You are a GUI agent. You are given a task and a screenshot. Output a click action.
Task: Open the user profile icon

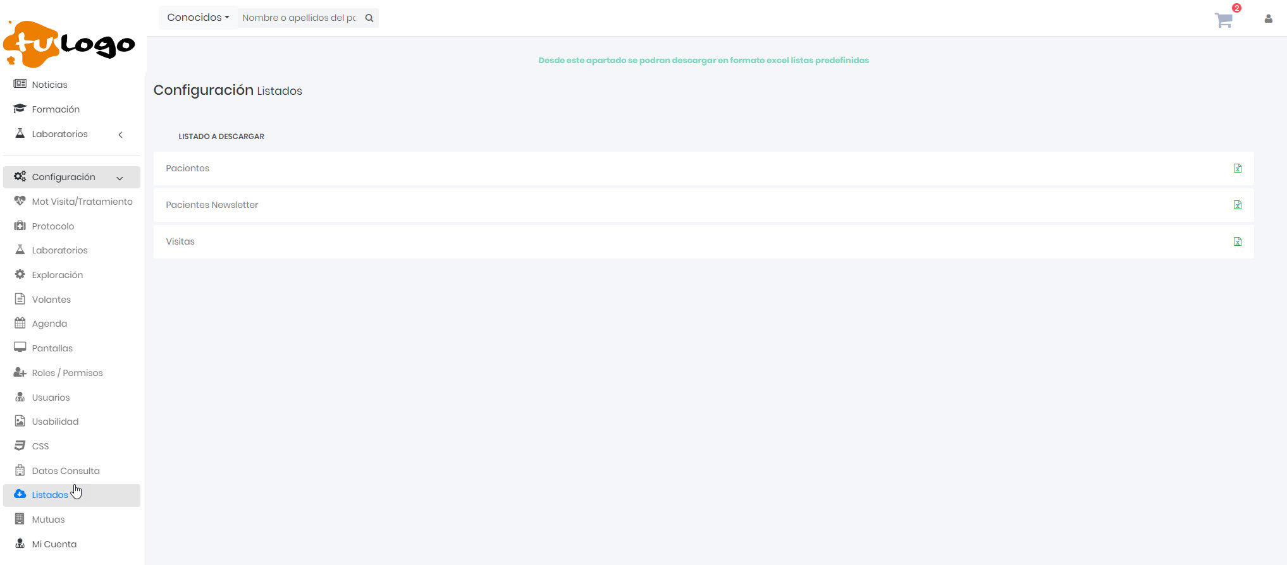point(1268,19)
